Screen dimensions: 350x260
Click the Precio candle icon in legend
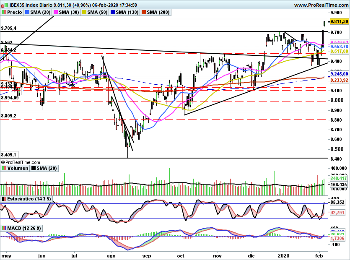click(4, 12)
